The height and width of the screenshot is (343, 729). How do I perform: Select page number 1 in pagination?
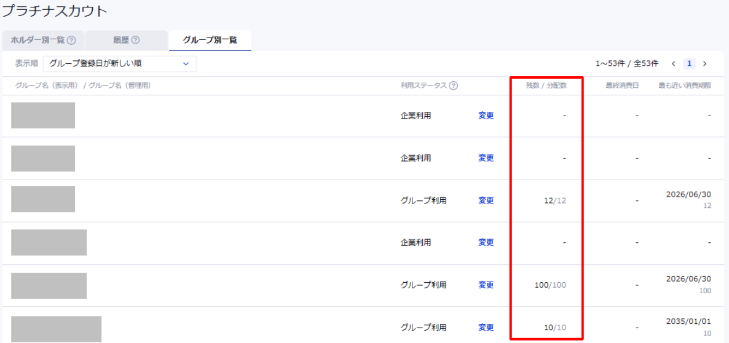pyautogui.click(x=690, y=64)
